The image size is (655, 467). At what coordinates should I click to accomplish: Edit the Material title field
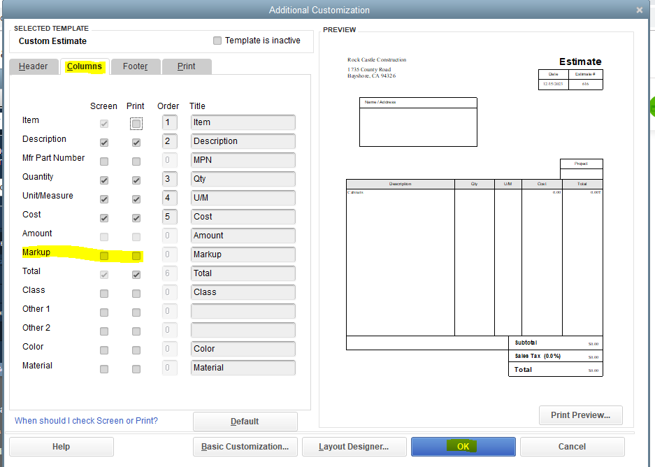pyautogui.click(x=243, y=368)
